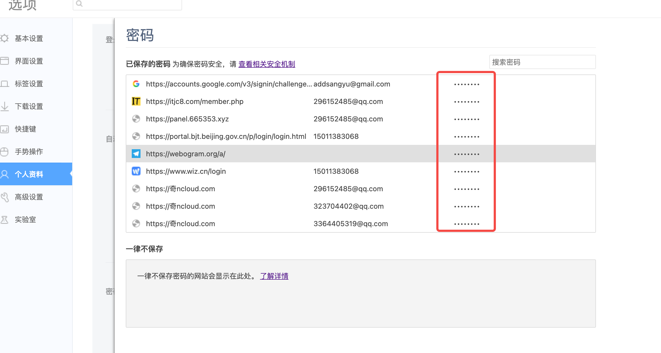Click the Telegram icon for webogram.org
This screenshot has width=661, height=353.
pyautogui.click(x=136, y=154)
